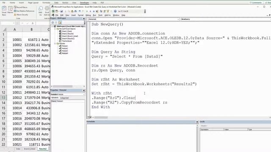Click the VBA Help question mark icon

(x=115, y=11)
